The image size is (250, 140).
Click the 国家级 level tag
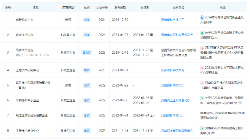pos(87,52)
